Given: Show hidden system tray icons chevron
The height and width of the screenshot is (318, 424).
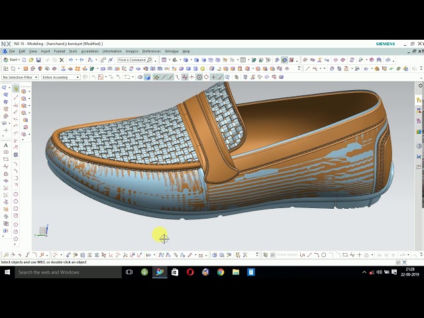Looking at the screenshot, I should [x=364, y=272].
